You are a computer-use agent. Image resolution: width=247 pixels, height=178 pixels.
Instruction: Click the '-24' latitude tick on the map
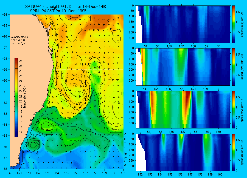click(x=5, y=15)
